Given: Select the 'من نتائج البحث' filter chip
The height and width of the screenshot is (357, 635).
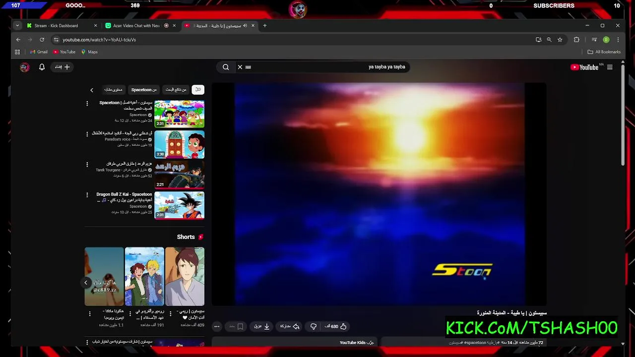Looking at the screenshot, I should [x=176, y=90].
